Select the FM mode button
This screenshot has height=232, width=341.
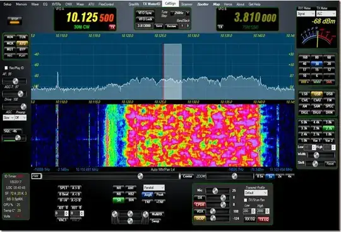tap(329, 100)
